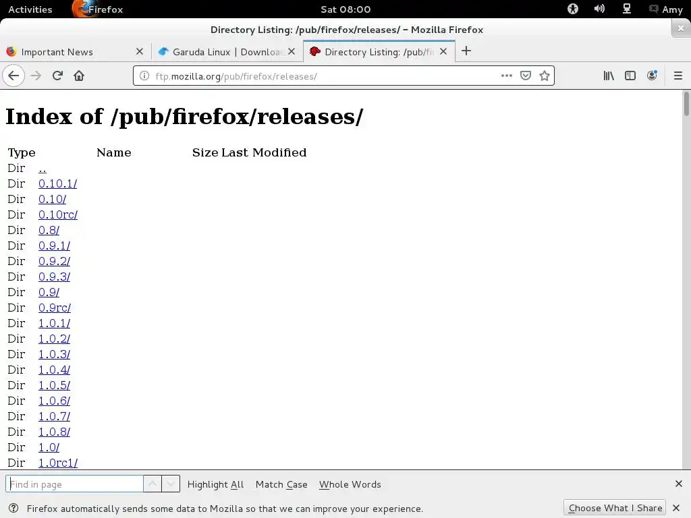Open the 1.0.2/ directory link
This screenshot has width=691, height=518.
(x=54, y=339)
